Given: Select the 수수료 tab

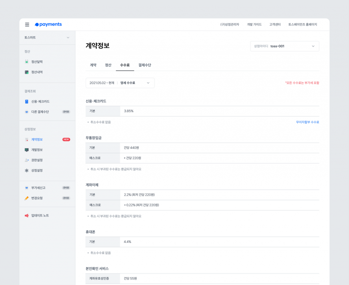Looking at the screenshot, I should pyautogui.click(x=125, y=65).
